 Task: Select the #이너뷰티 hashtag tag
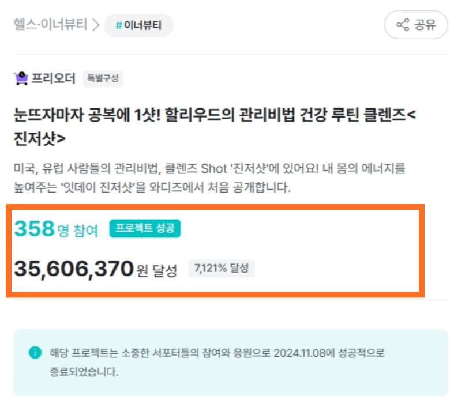138,25
